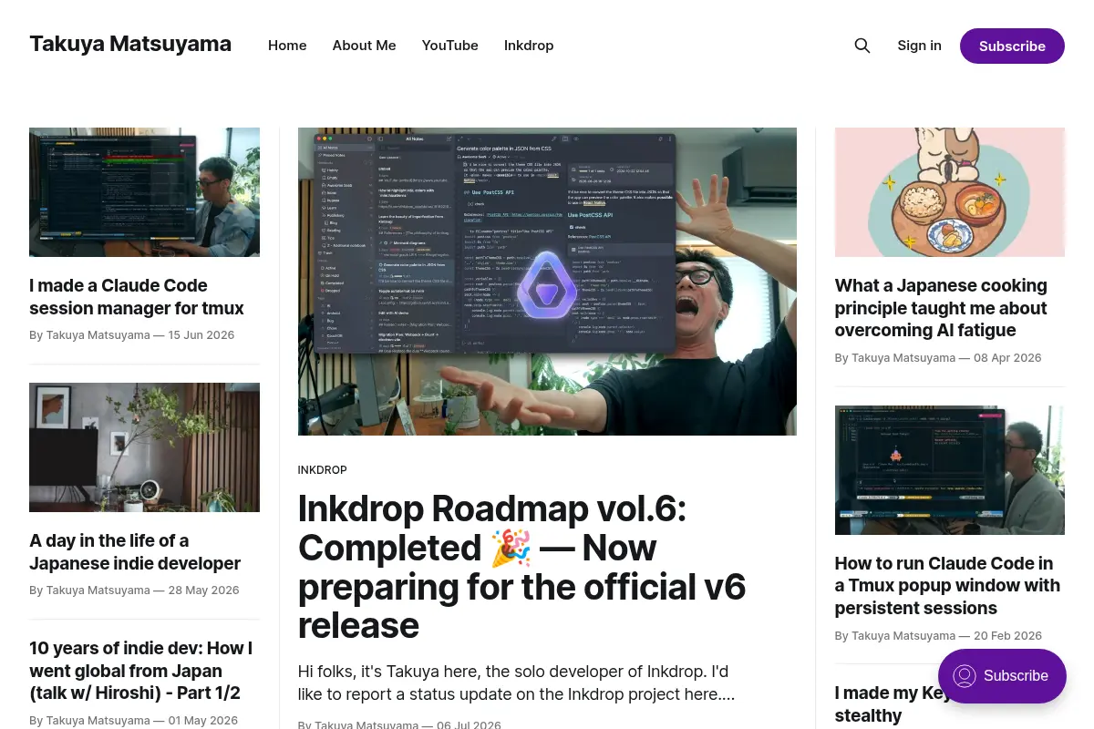Click the Sign in link
This screenshot has height=729, width=1094.
click(919, 46)
